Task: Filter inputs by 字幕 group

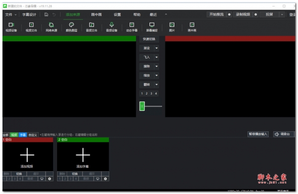Action: 23,135
